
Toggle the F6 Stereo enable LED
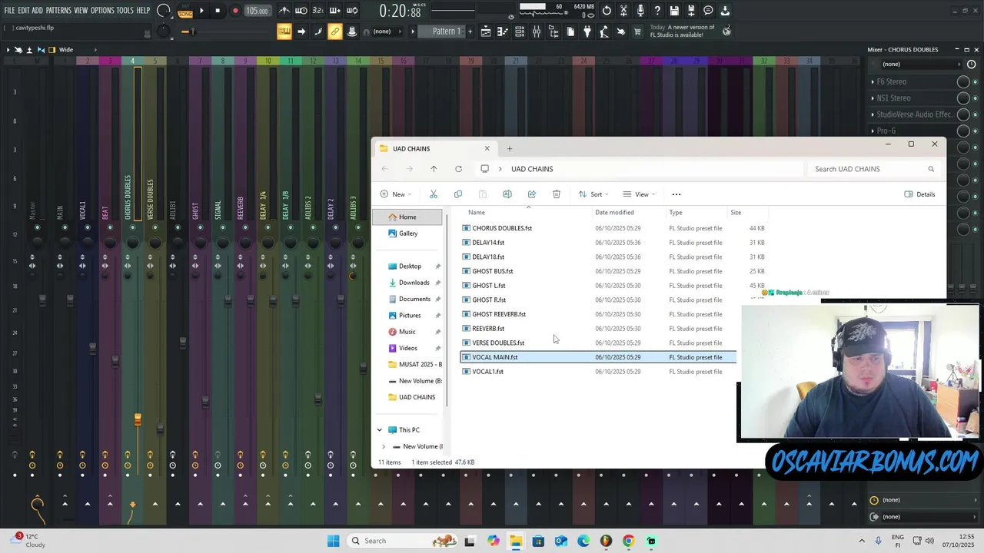click(x=977, y=81)
